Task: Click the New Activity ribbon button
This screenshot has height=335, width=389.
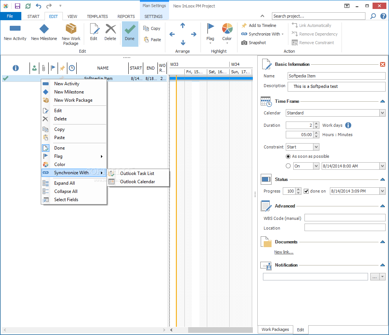Action: point(15,33)
